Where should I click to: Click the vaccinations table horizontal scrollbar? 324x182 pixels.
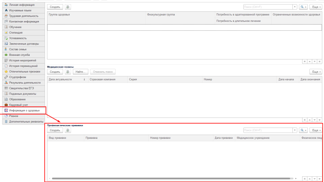click(x=170, y=178)
